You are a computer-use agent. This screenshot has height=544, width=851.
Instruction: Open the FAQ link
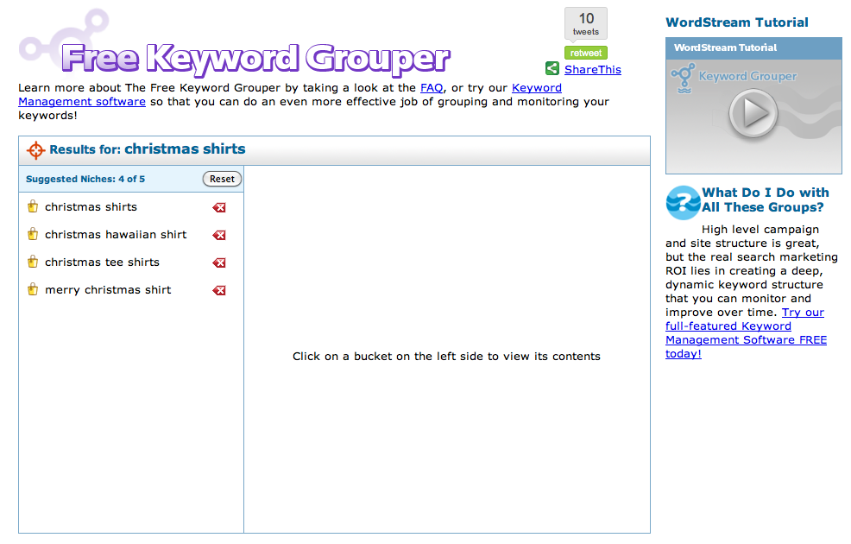[x=432, y=87]
